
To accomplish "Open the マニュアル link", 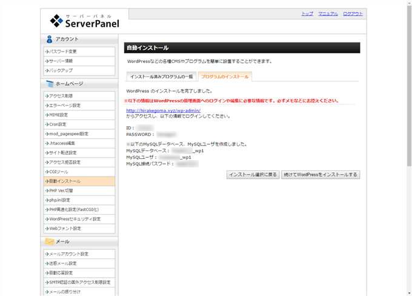I will point(328,13).
